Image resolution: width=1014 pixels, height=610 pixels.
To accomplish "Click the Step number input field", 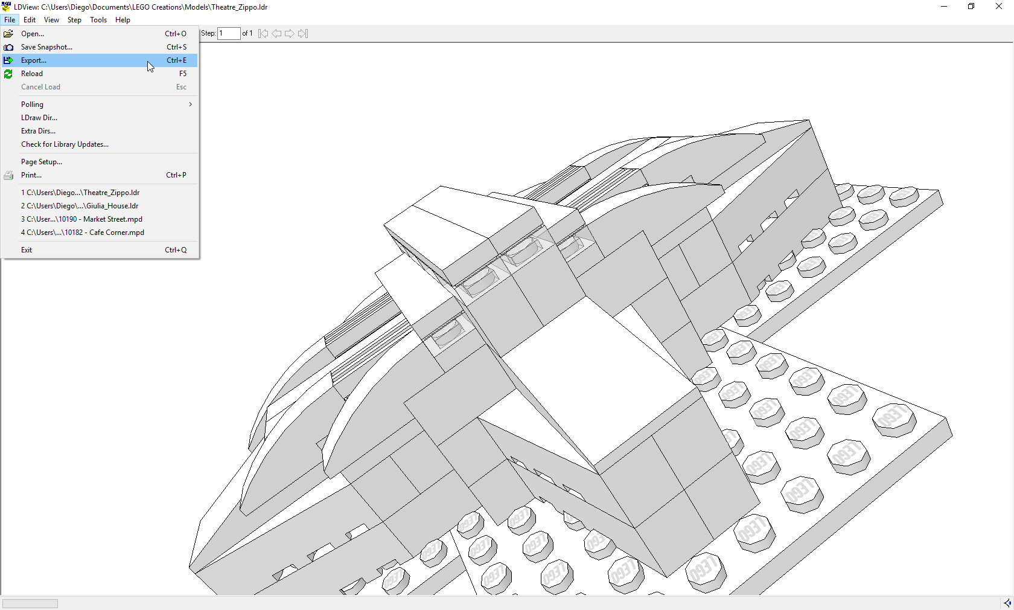I will (x=229, y=33).
